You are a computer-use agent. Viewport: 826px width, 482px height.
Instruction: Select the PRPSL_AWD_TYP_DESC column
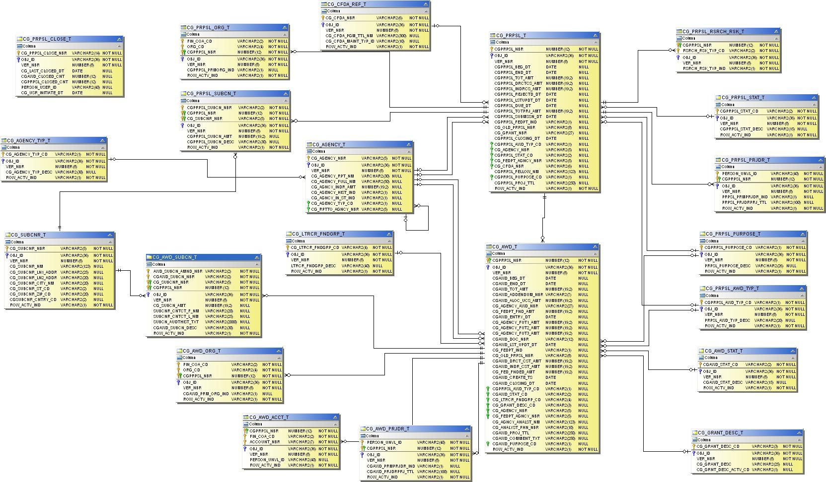[x=753, y=320]
